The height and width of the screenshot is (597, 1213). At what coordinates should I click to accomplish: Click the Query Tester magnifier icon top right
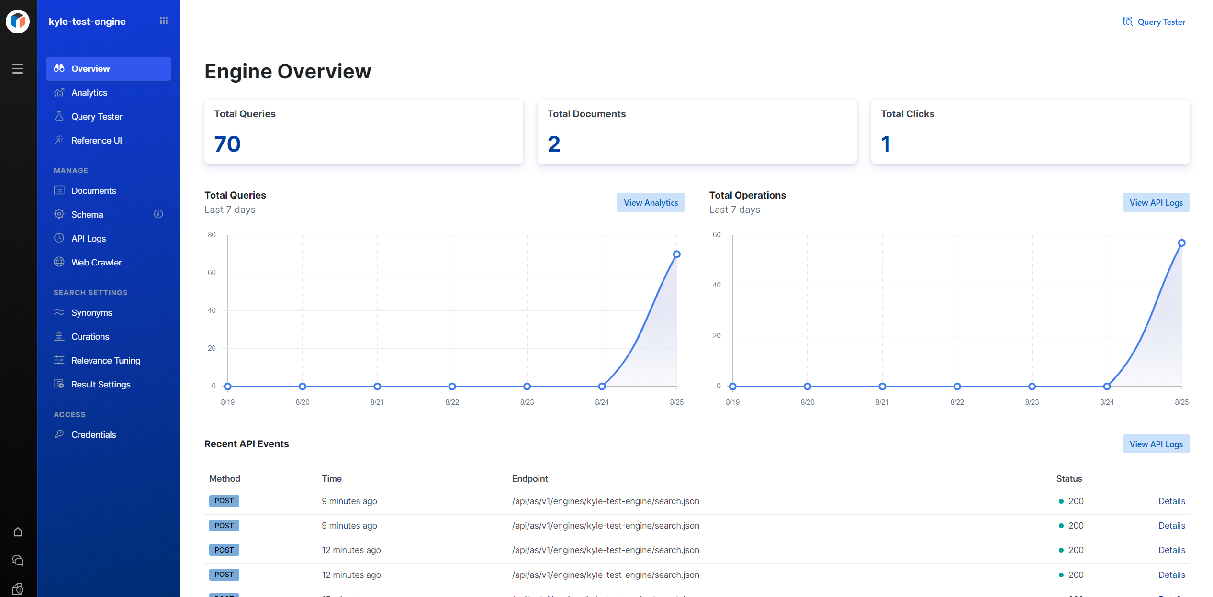click(1128, 22)
